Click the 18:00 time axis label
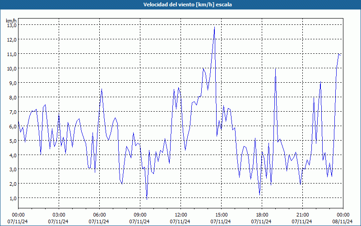The width and height of the screenshot is (361, 226). click(262, 215)
